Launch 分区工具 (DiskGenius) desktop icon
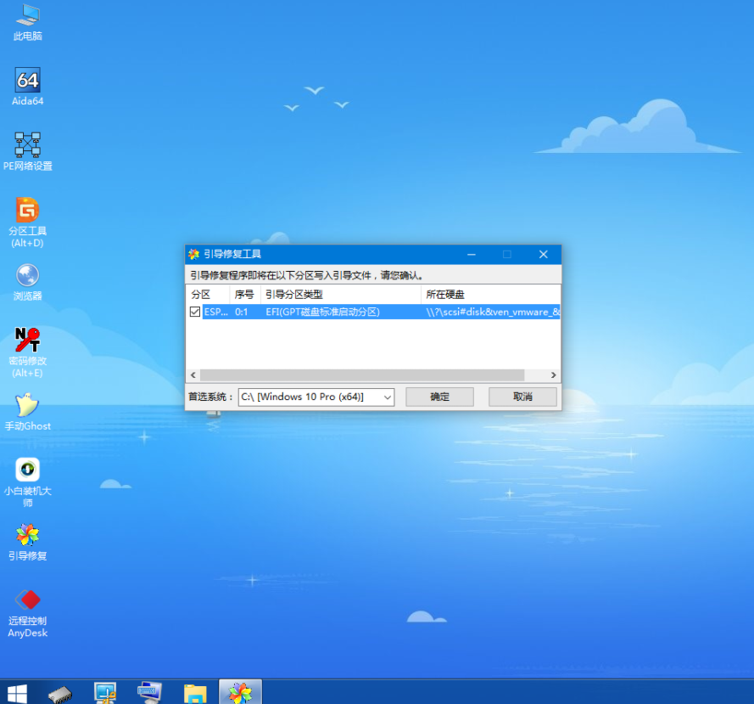The image size is (754, 704). point(28,210)
